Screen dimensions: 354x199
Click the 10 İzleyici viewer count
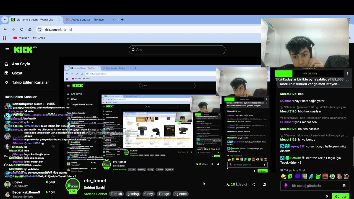click(x=237, y=184)
